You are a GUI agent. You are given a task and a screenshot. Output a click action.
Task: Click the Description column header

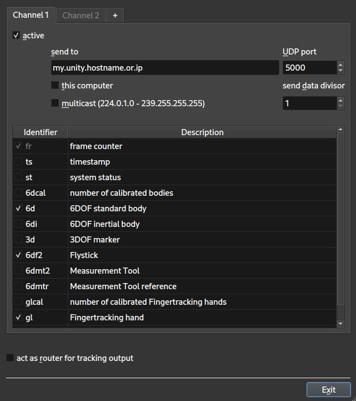[x=202, y=132]
